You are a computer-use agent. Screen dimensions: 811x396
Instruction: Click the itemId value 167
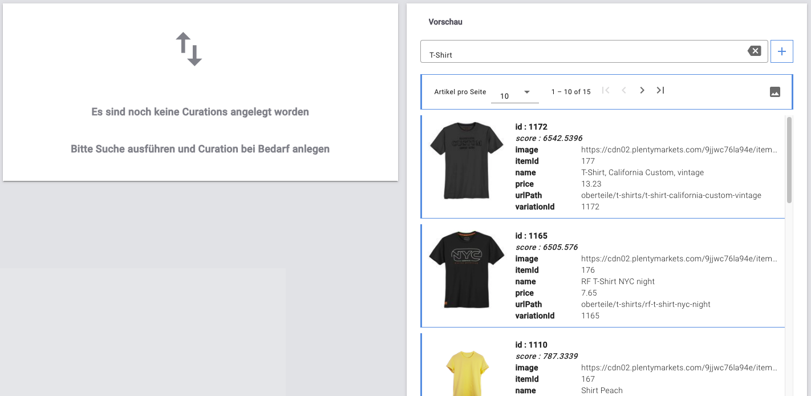click(588, 379)
